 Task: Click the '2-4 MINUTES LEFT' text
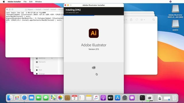(72, 13)
